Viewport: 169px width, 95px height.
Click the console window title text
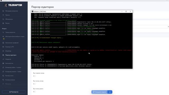(40, 11)
